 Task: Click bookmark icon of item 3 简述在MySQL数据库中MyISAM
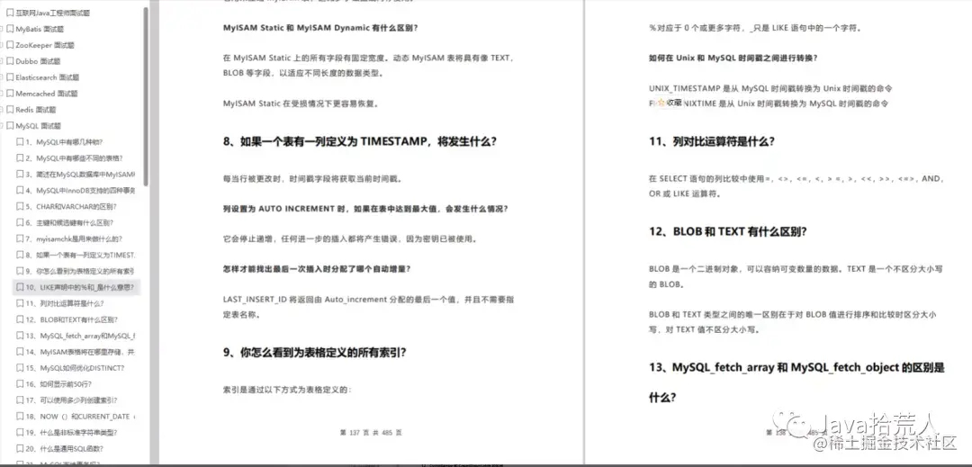click(x=20, y=174)
